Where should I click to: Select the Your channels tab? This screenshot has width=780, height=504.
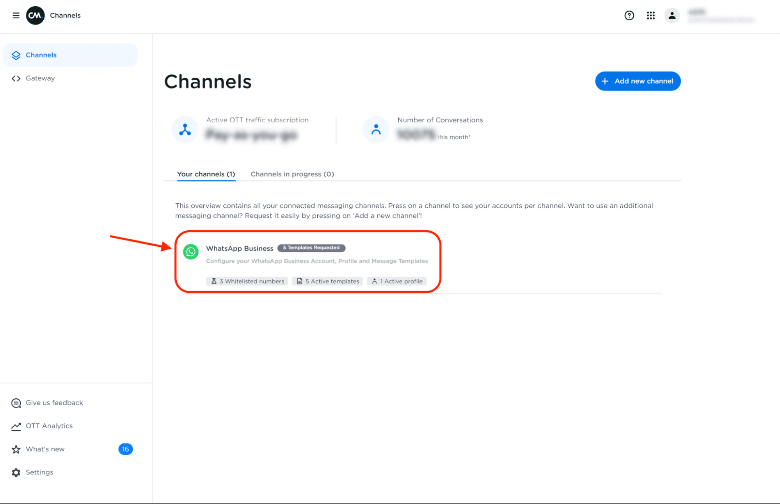pos(206,174)
